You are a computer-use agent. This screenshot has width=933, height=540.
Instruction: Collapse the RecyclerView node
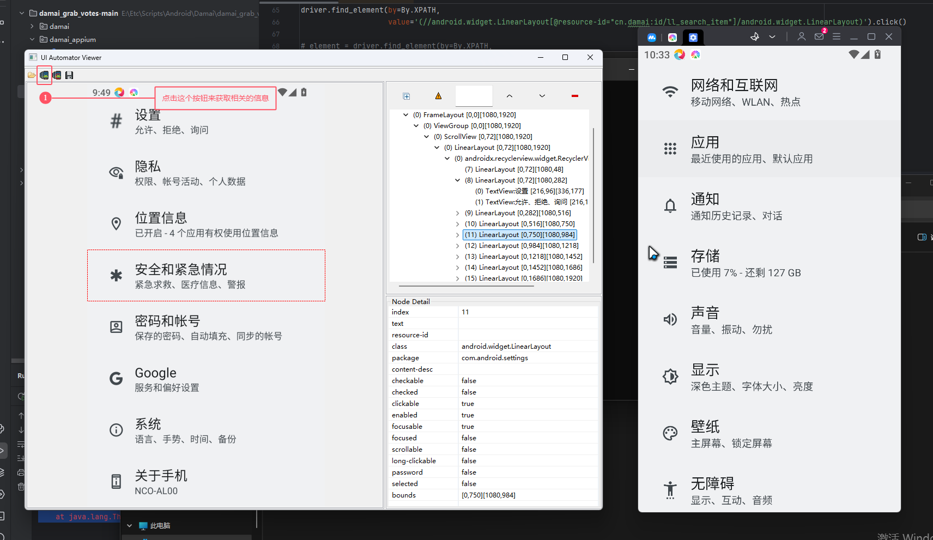447,159
